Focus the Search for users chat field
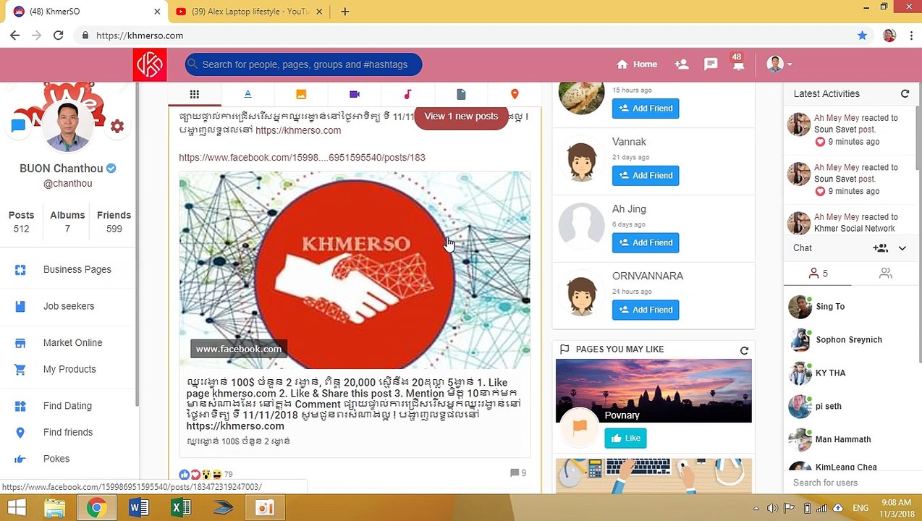The image size is (922, 521). click(851, 483)
